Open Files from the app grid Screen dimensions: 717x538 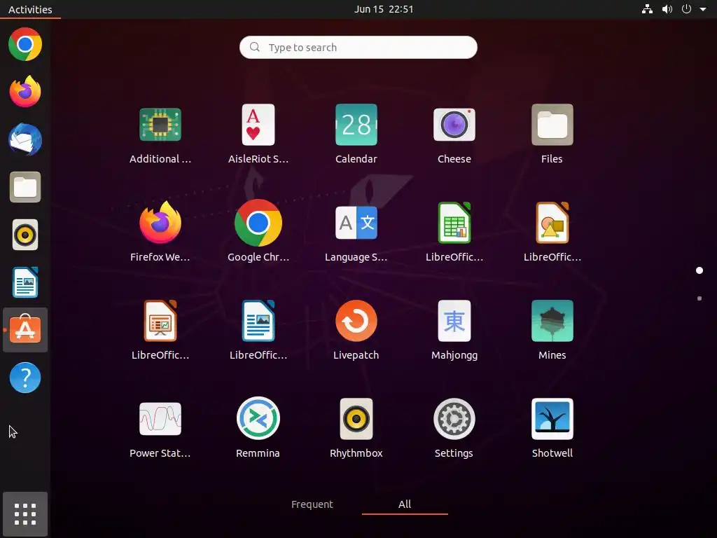tap(552, 125)
